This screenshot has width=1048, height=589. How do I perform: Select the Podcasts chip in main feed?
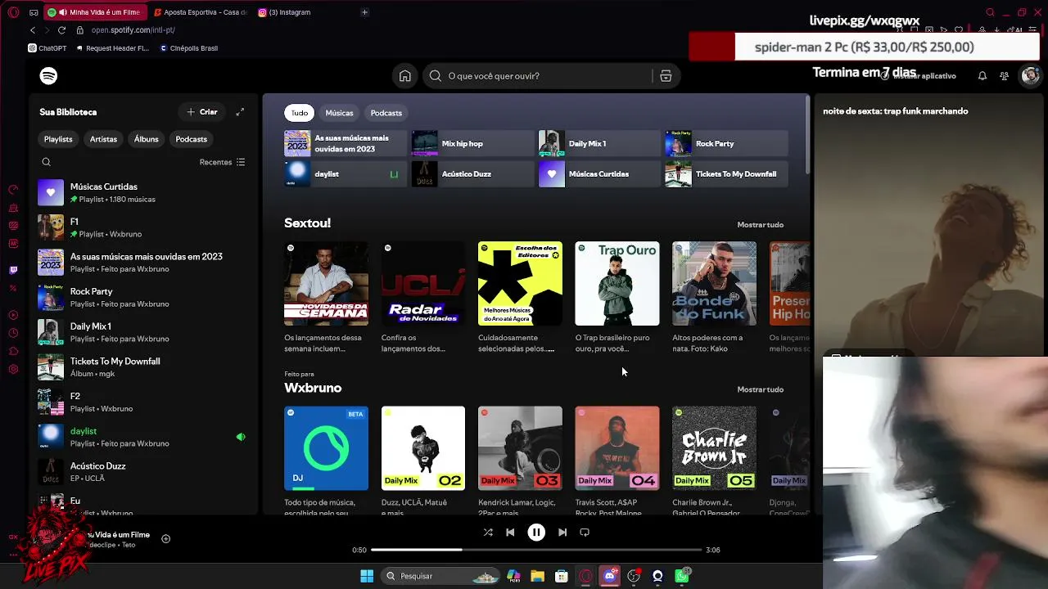(386, 113)
